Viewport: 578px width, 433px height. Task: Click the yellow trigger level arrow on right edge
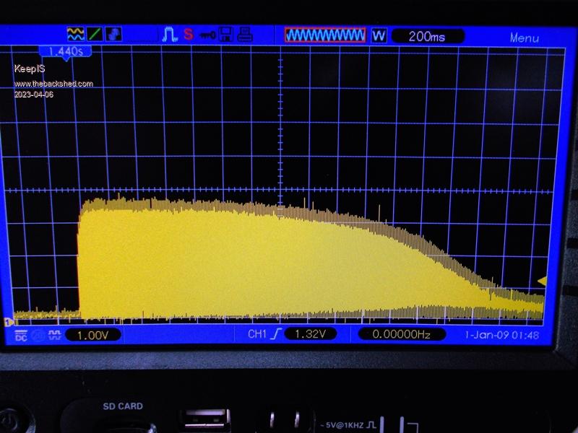[542, 281]
